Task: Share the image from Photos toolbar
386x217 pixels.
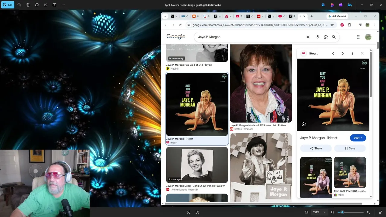Action: pos(46,5)
